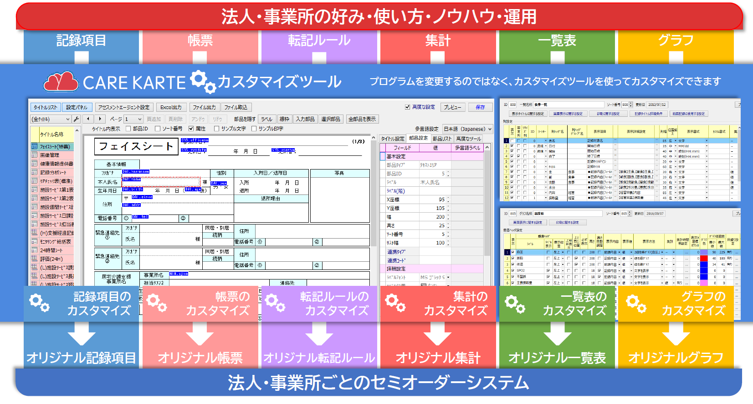This screenshot has height=404, width=753.
Task: Switch to the タイトルリスト view
Action: tap(46, 107)
